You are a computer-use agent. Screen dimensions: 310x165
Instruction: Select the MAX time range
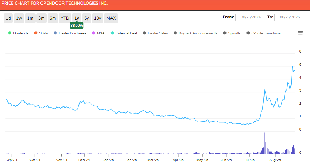pos(111,18)
